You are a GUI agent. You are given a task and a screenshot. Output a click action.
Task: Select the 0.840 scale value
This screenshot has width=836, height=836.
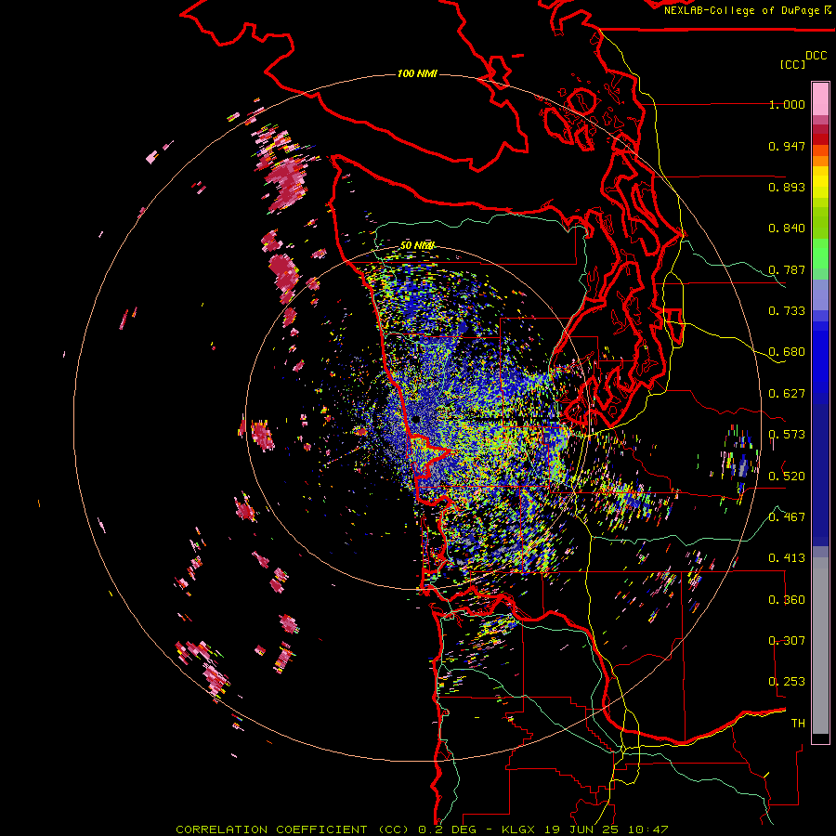787,229
